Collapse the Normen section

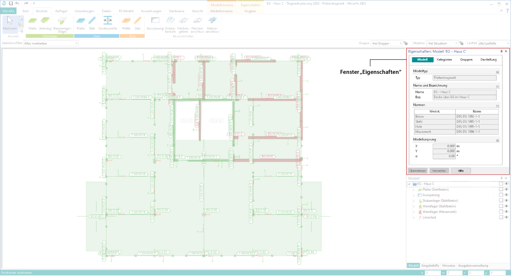pyautogui.click(x=497, y=105)
